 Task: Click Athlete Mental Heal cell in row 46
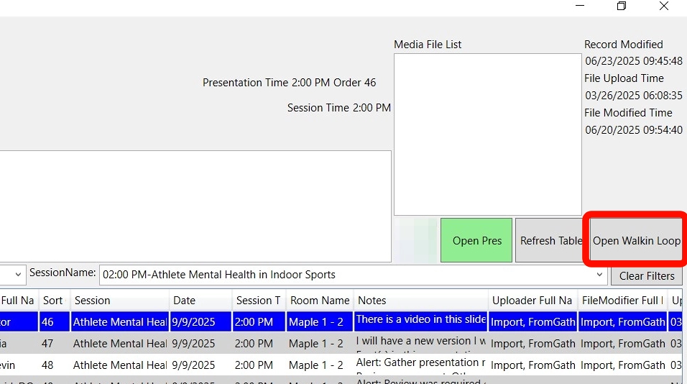pos(119,321)
